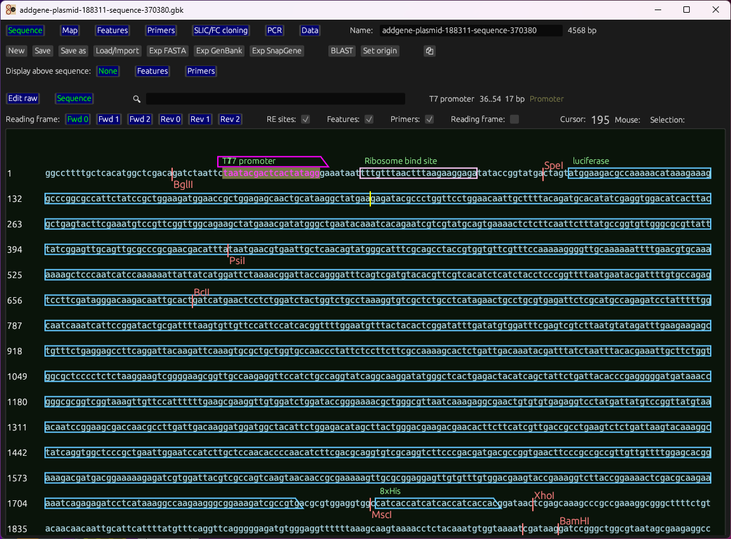
Task: Click the Edit raw button
Action: coord(23,98)
